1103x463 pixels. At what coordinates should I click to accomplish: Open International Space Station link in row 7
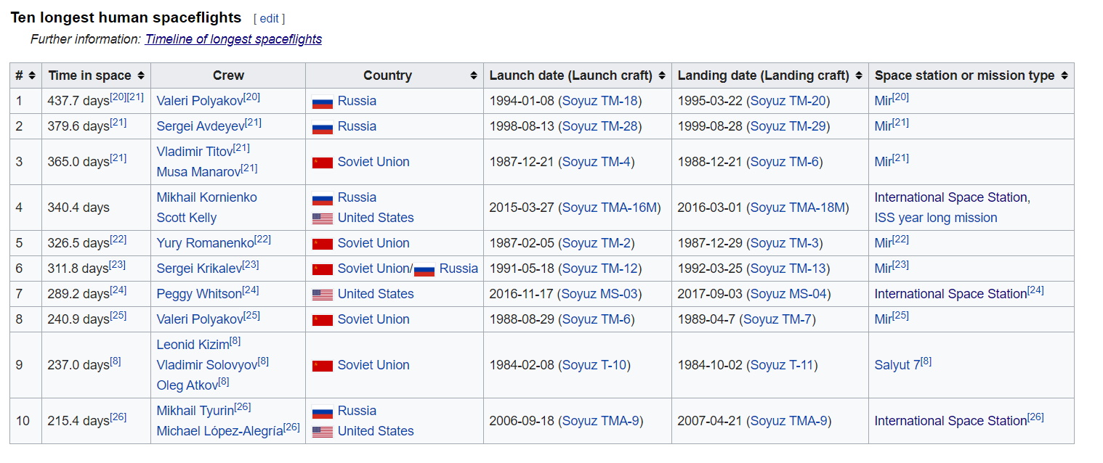tap(950, 294)
